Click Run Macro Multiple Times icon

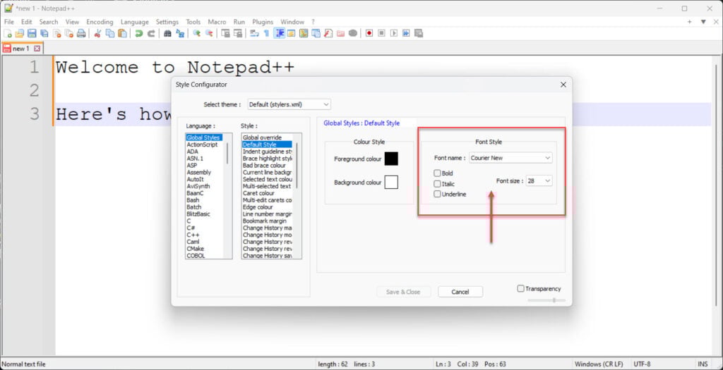(406, 33)
